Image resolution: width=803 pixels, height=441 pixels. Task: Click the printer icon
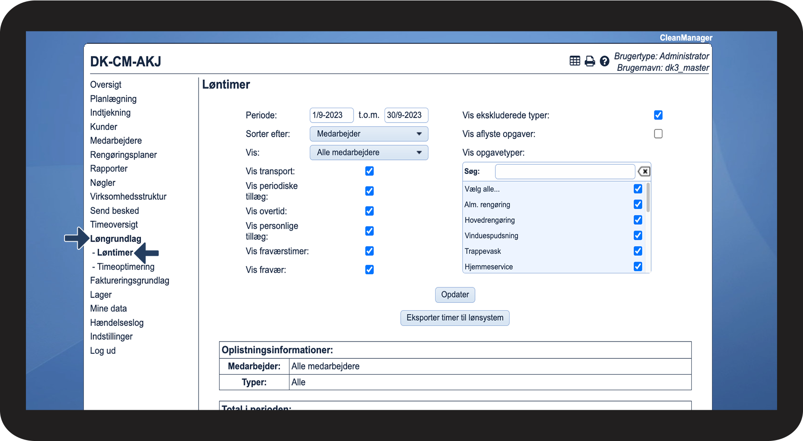point(589,61)
